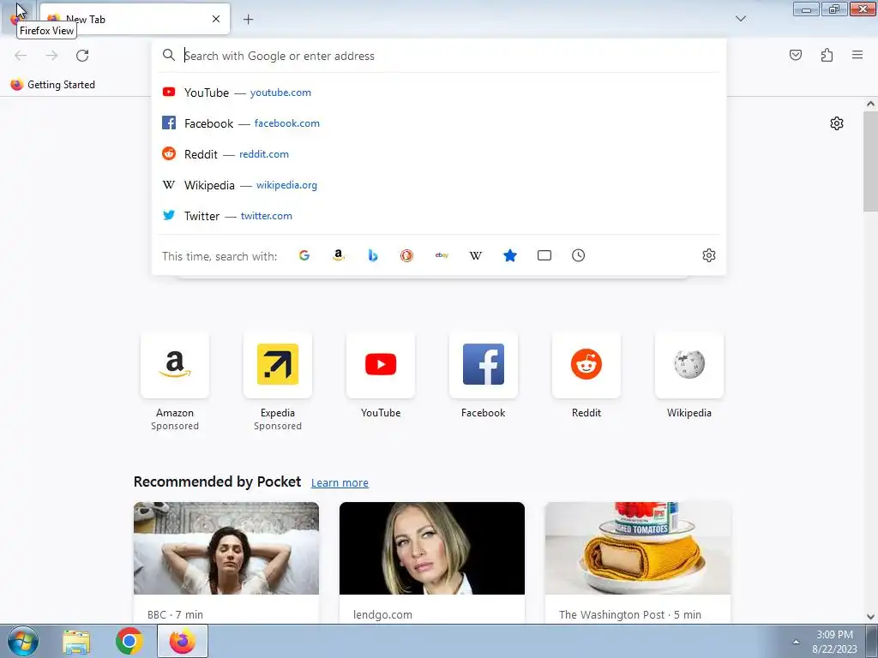This screenshot has width=878, height=658.
Task: Choose Wikipedia wikipedia.org suggestion
Action: [439, 185]
